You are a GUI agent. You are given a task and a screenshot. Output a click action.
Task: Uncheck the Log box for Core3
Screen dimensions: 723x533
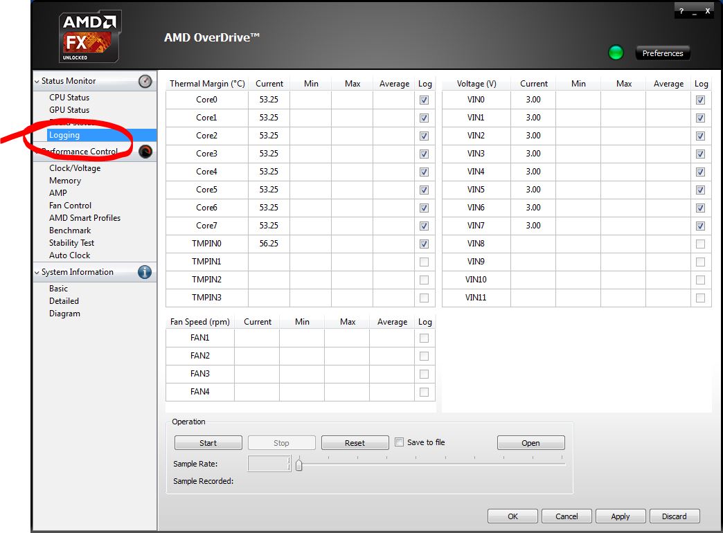[425, 154]
